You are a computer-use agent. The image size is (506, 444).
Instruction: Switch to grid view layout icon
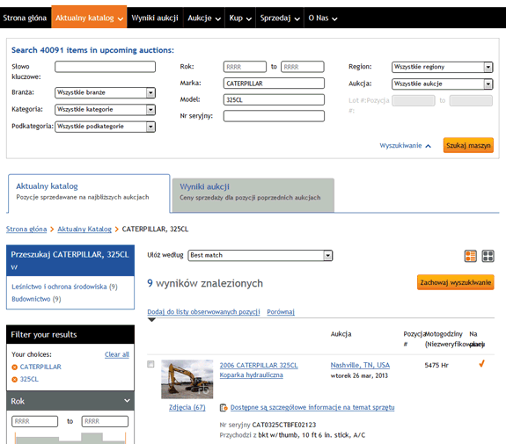tap(488, 257)
